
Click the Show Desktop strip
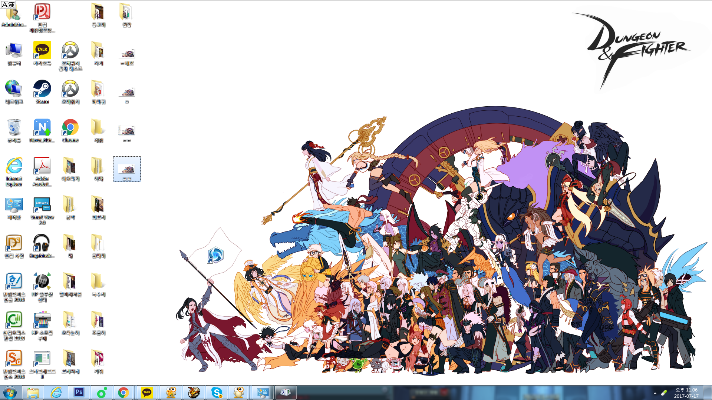pyautogui.click(x=708, y=393)
